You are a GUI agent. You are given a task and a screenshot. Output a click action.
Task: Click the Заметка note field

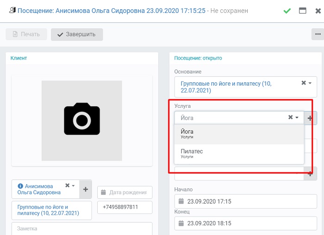82,229
